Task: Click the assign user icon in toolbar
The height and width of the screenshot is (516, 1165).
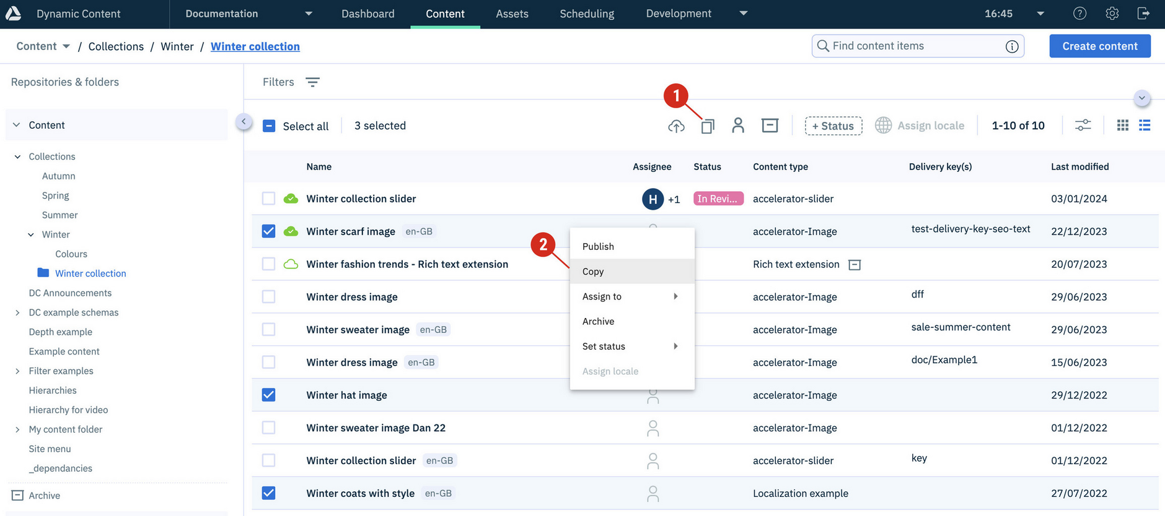Action: (737, 126)
